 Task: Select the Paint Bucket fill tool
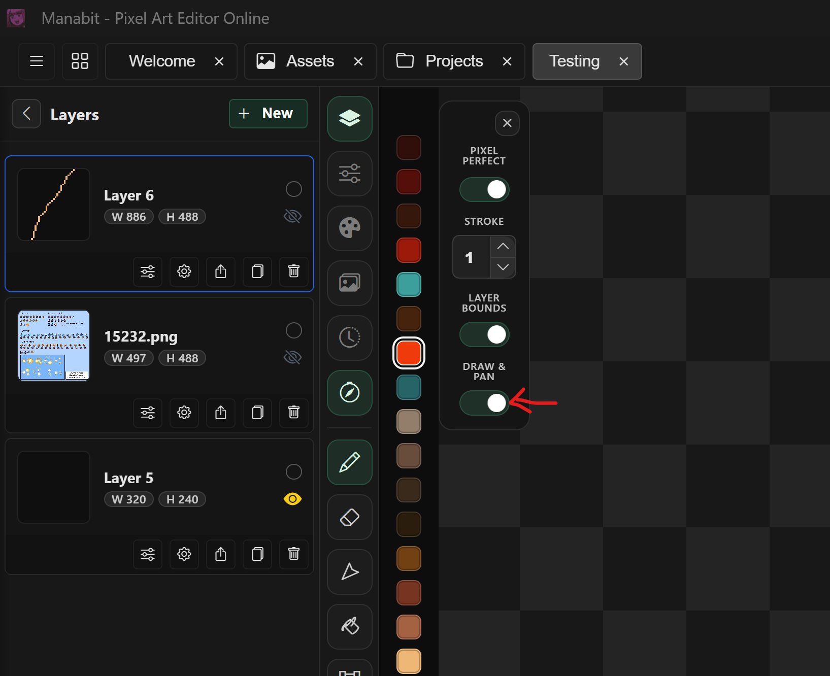click(349, 626)
